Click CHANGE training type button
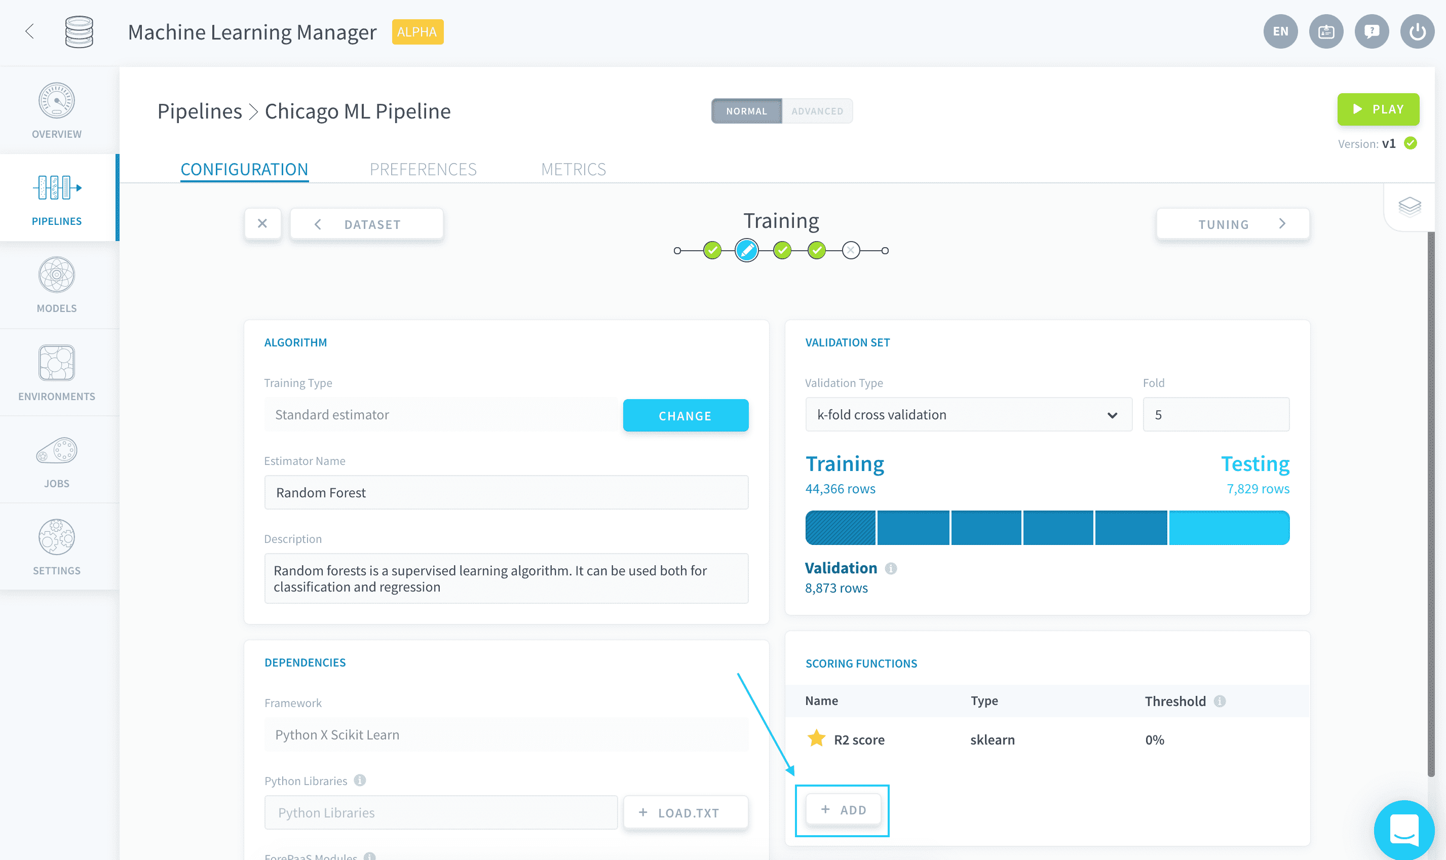 click(x=686, y=415)
